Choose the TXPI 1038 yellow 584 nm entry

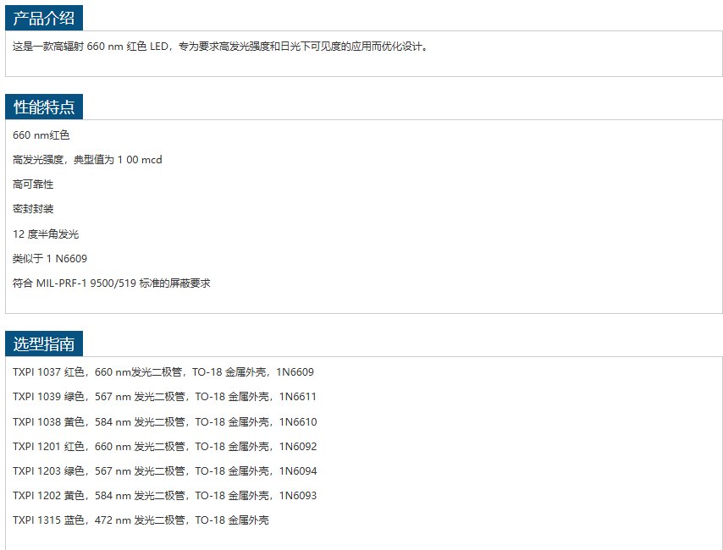pyautogui.click(x=164, y=422)
